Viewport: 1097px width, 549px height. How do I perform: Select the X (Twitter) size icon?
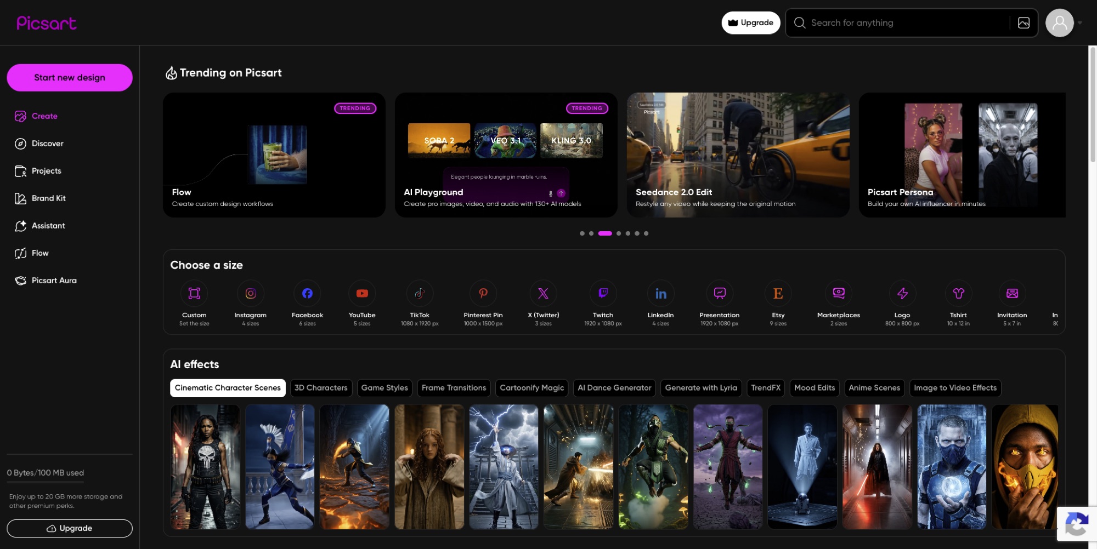(543, 293)
